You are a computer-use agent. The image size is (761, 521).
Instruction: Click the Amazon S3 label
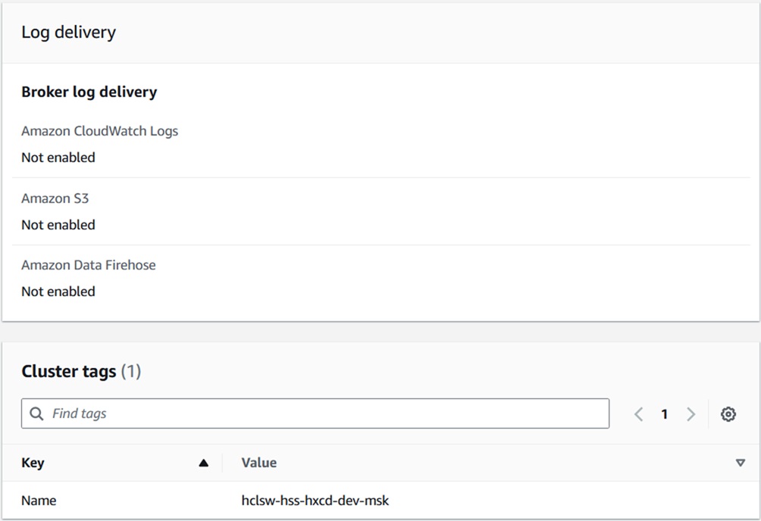(55, 198)
